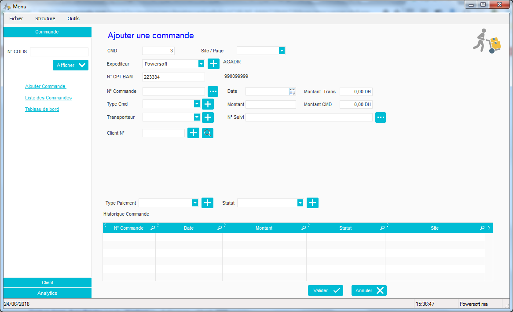The width and height of the screenshot is (513, 312).
Task: Open the Outils menu
Action: [73, 18]
